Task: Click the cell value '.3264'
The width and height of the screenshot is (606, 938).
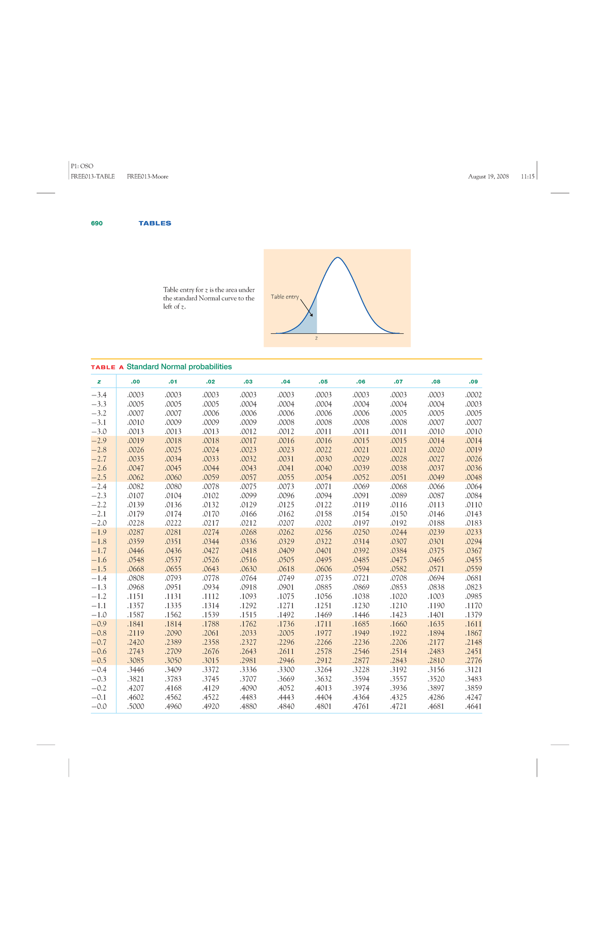Action: pos(323,670)
